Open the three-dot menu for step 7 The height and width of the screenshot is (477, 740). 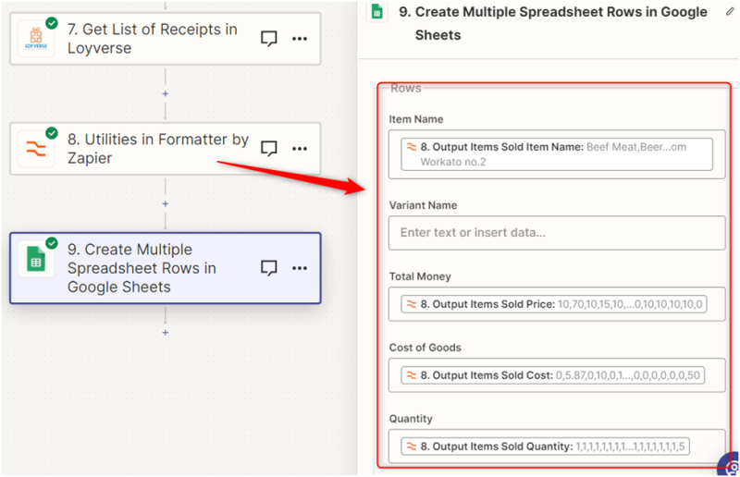pyautogui.click(x=300, y=39)
